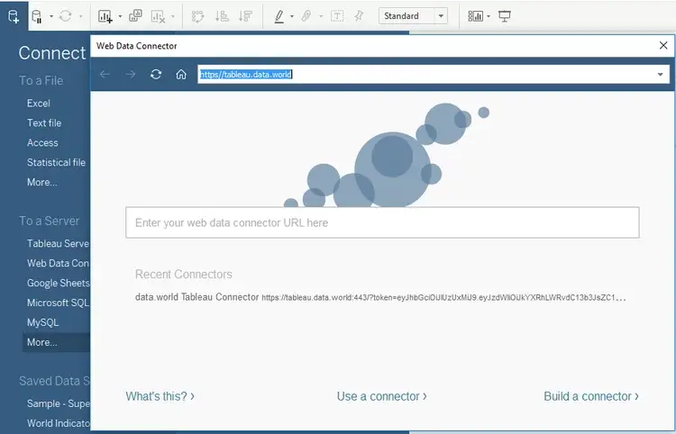Select Tableau Server connection
This screenshot has width=676, height=434.
58,244
